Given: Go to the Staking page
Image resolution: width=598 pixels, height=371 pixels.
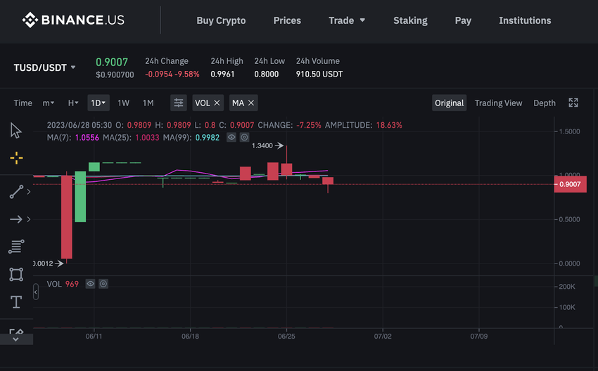Looking at the screenshot, I should pyautogui.click(x=410, y=20).
